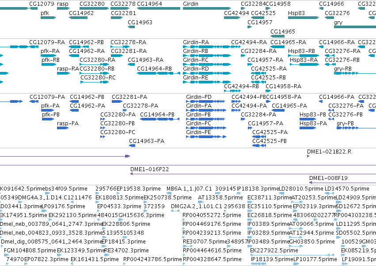Select the CG14963 gene label

click(140, 22)
